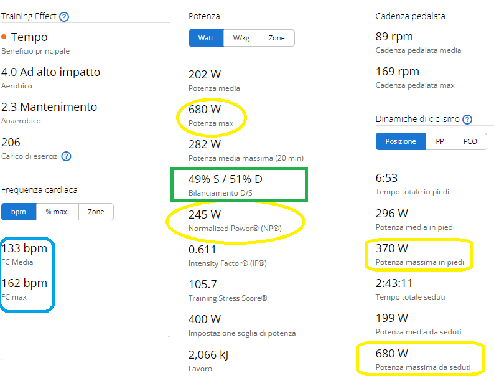494x378 pixels.
Task: Click the 2,066 kJ Lavoro value
Action: pos(208,355)
